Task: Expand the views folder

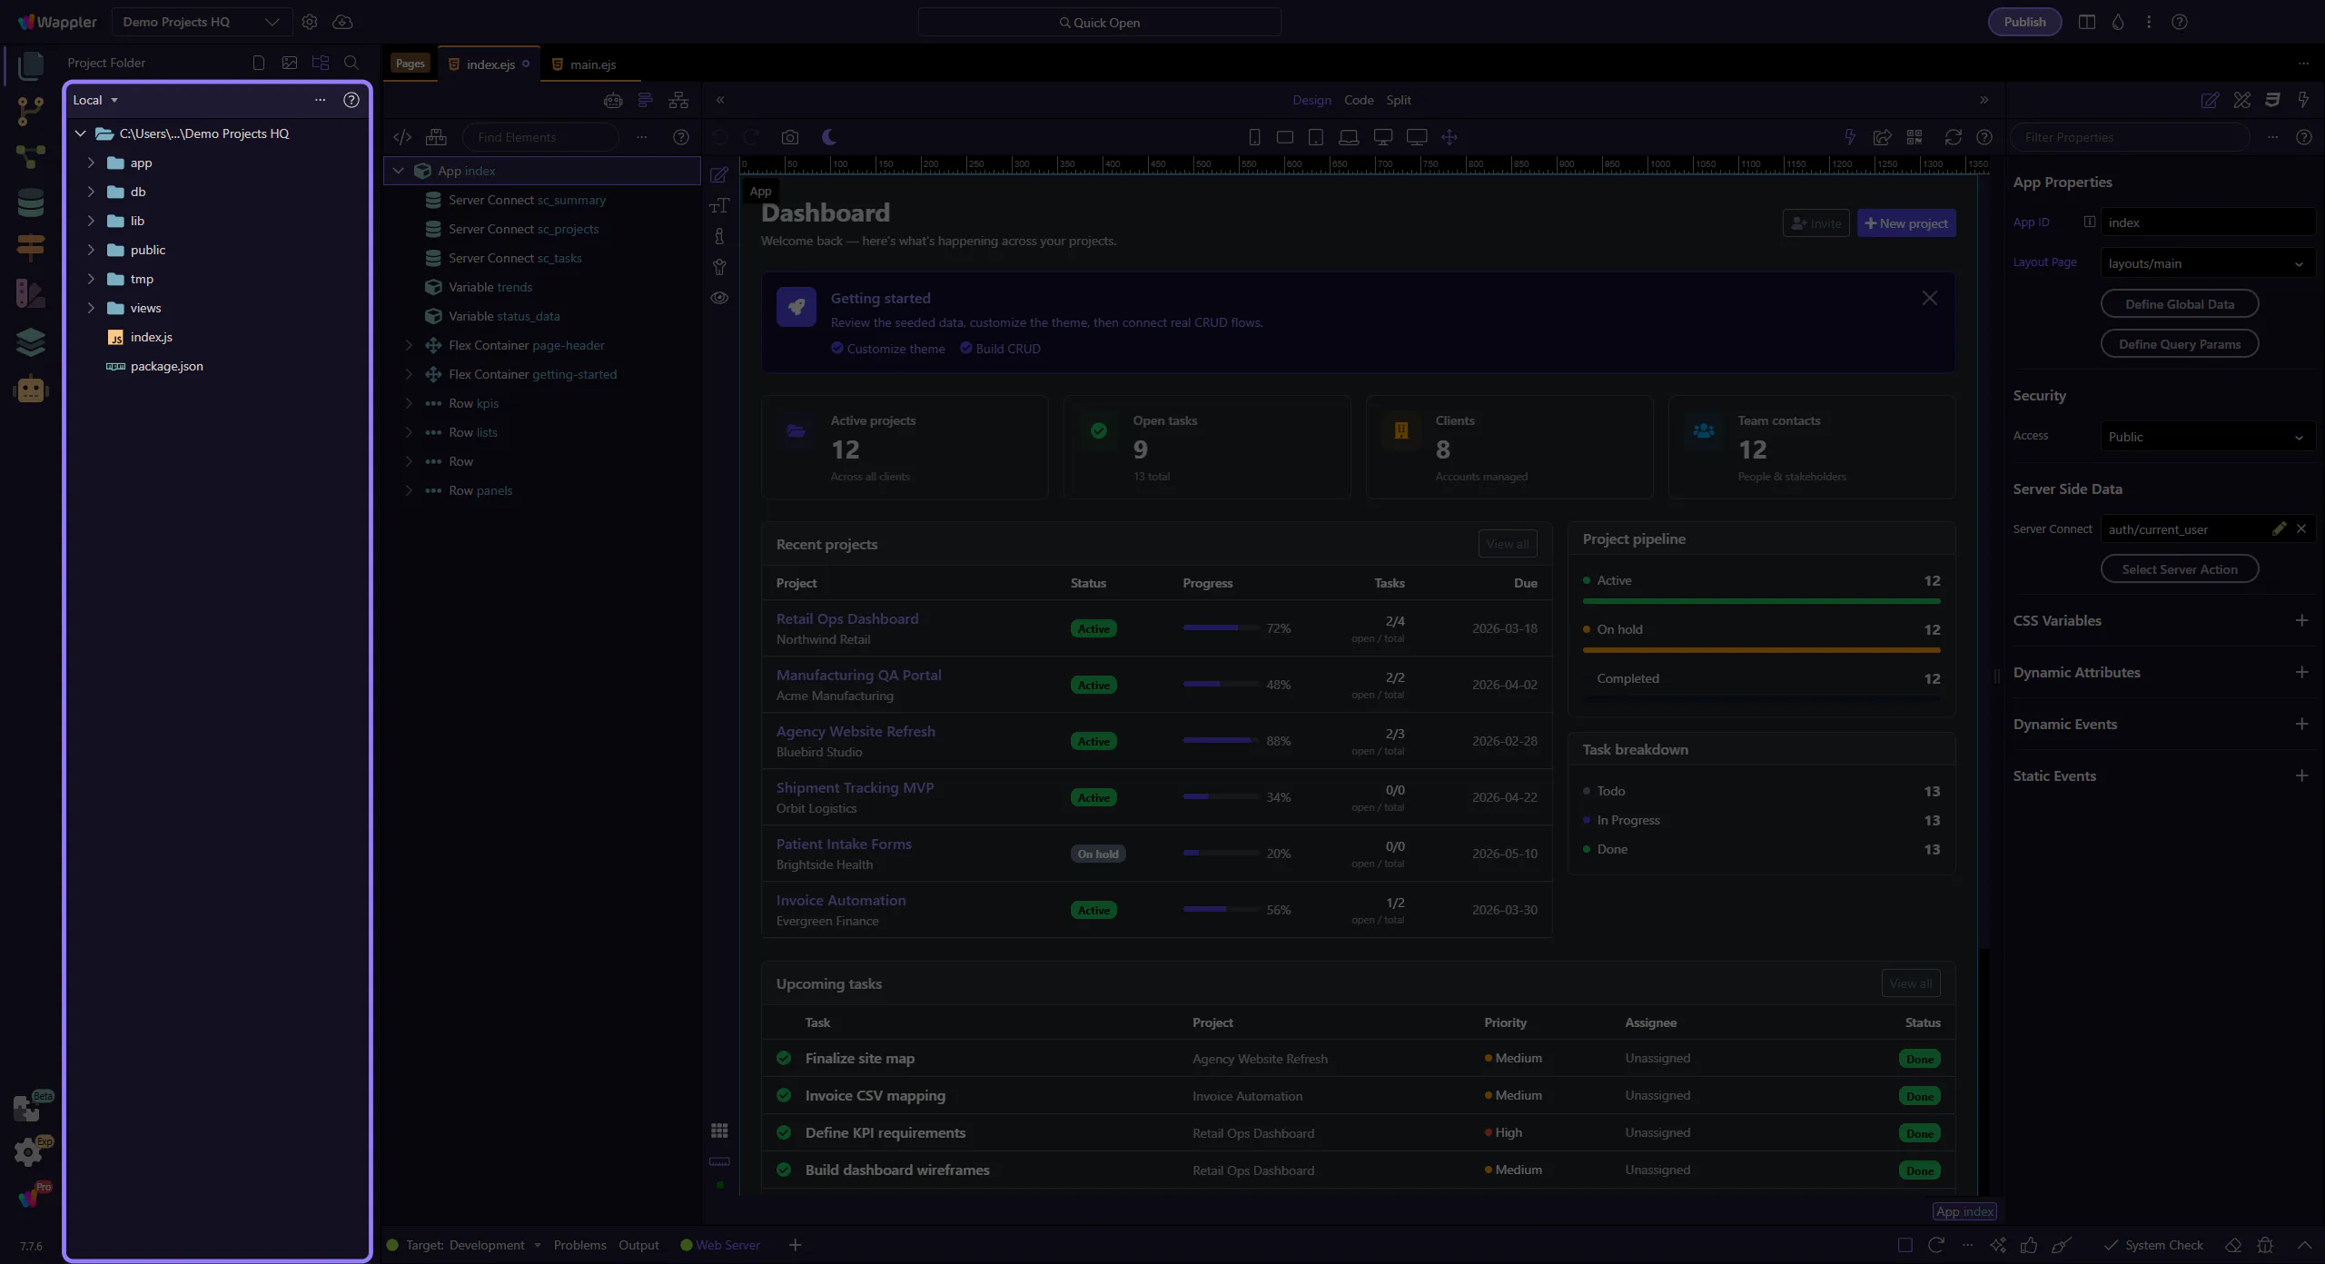Action: click(91, 308)
